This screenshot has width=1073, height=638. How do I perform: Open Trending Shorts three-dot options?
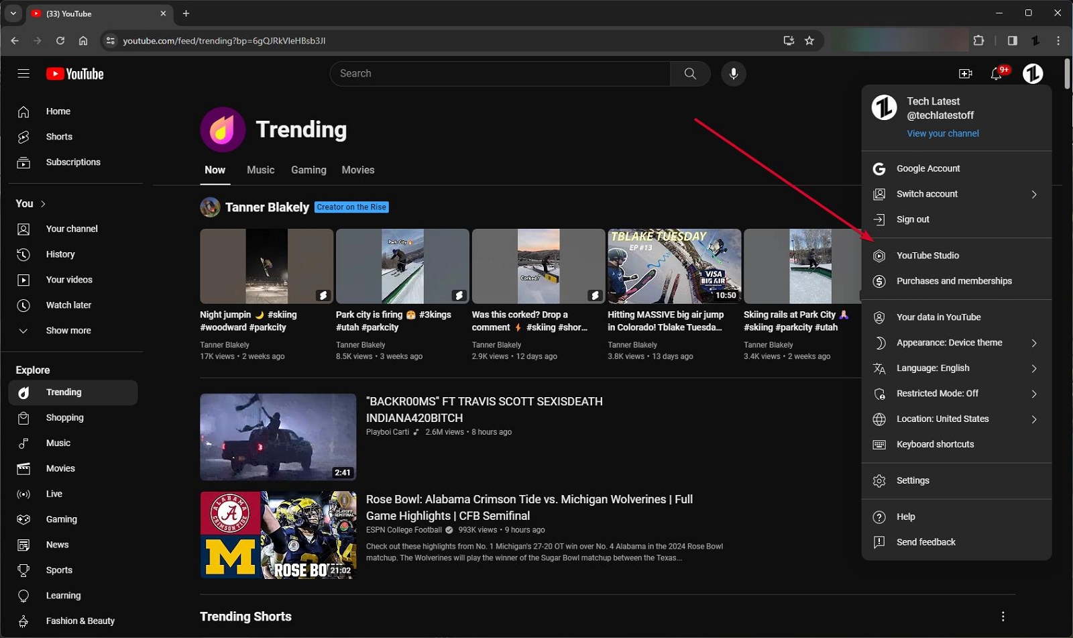[x=1003, y=617]
